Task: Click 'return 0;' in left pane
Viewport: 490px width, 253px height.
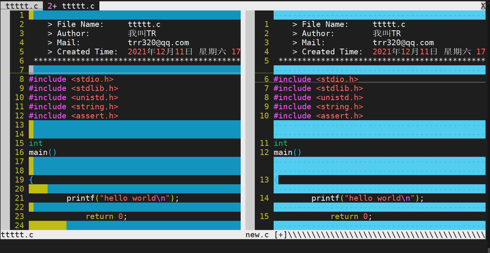Action: (x=106, y=216)
